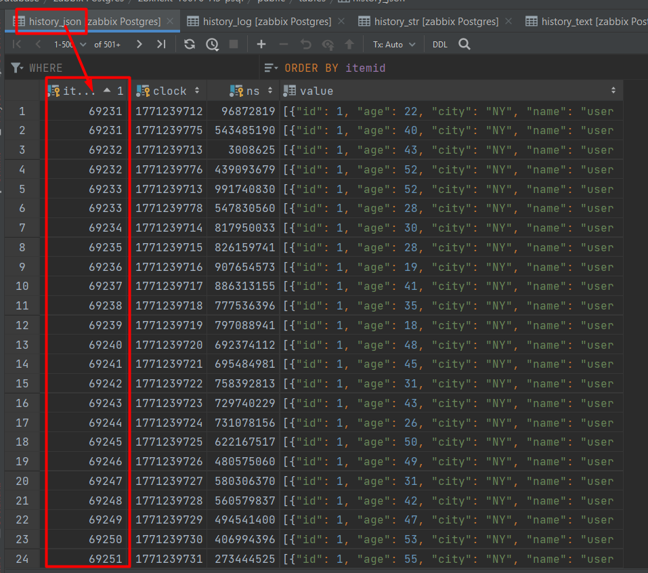Click the plus icon to add row
The image size is (648, 573).
[261, 45]
